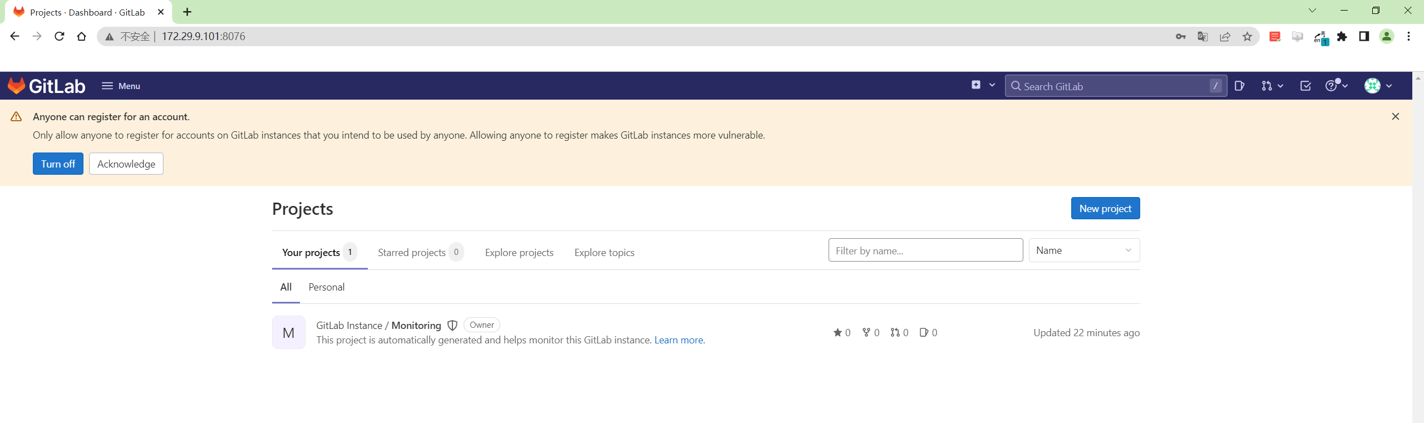Select the Your projects tab
1424x423 pixels.
(319, 252)
